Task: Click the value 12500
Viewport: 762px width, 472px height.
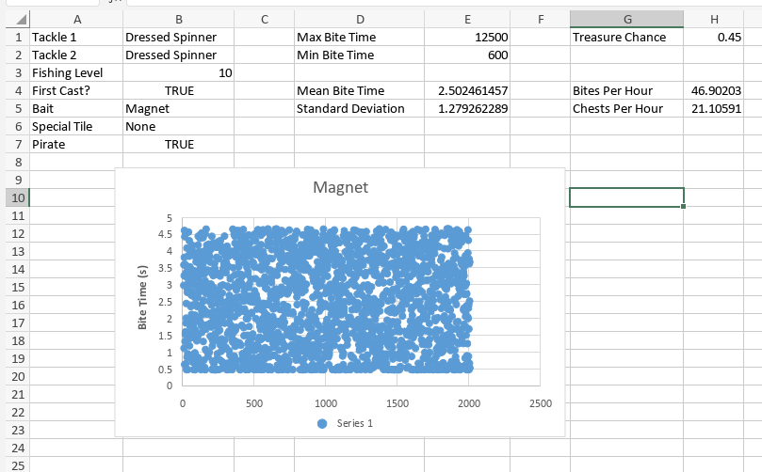Action: (x=467, y=38)
